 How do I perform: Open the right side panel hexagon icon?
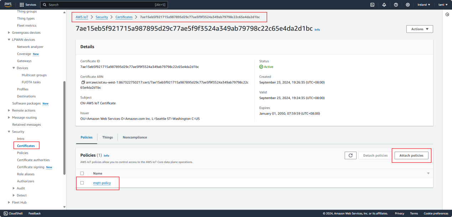pyautogui.click(x=447, y=15)
